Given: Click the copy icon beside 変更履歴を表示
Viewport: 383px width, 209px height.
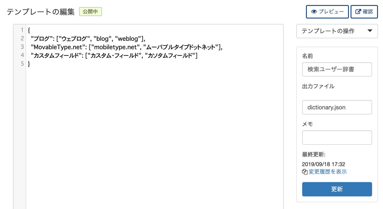Looking at the screenshot, I should coord(305,172).
